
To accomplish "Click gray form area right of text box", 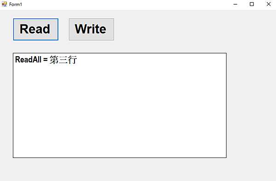I will tap(251, 105).
